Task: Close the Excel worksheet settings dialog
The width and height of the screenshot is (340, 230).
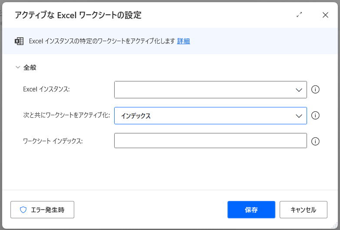Action: pos(325,15)
